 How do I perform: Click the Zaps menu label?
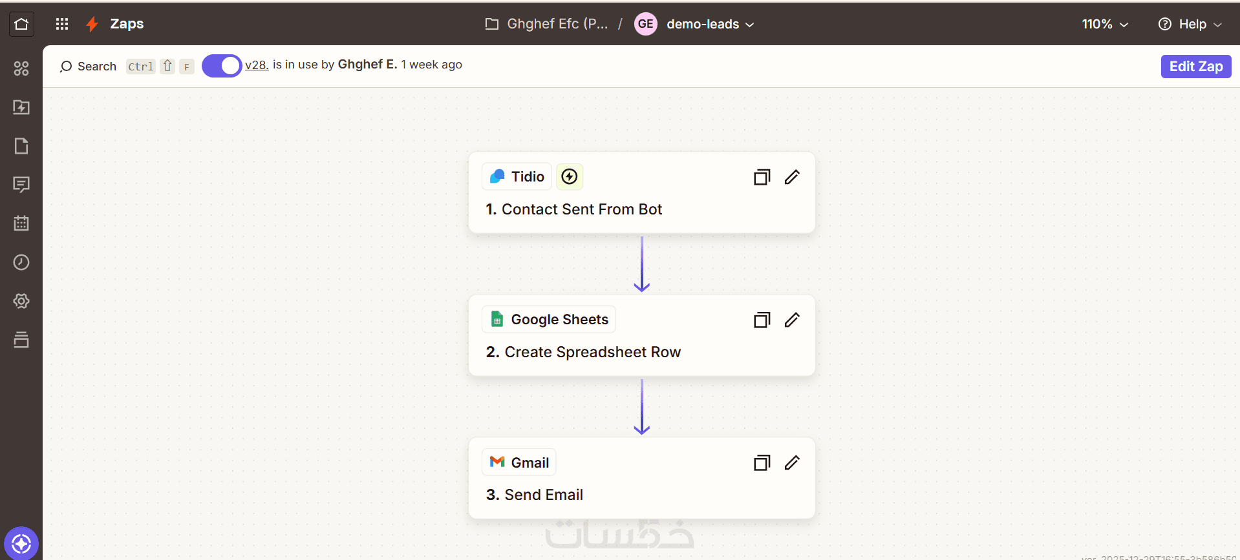[x=127, y=25]
